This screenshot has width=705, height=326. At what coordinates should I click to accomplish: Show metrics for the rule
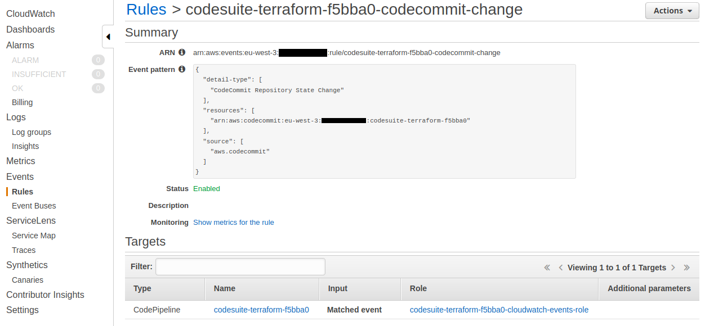234,223
